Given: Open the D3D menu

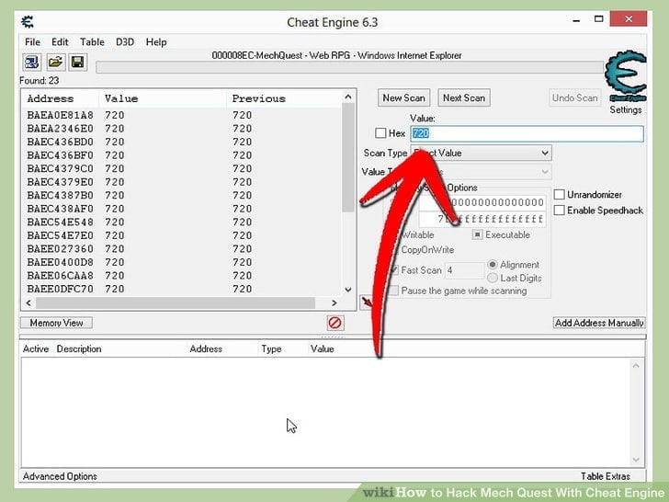Looking at the screenshot, I should [x=125, y=42].
